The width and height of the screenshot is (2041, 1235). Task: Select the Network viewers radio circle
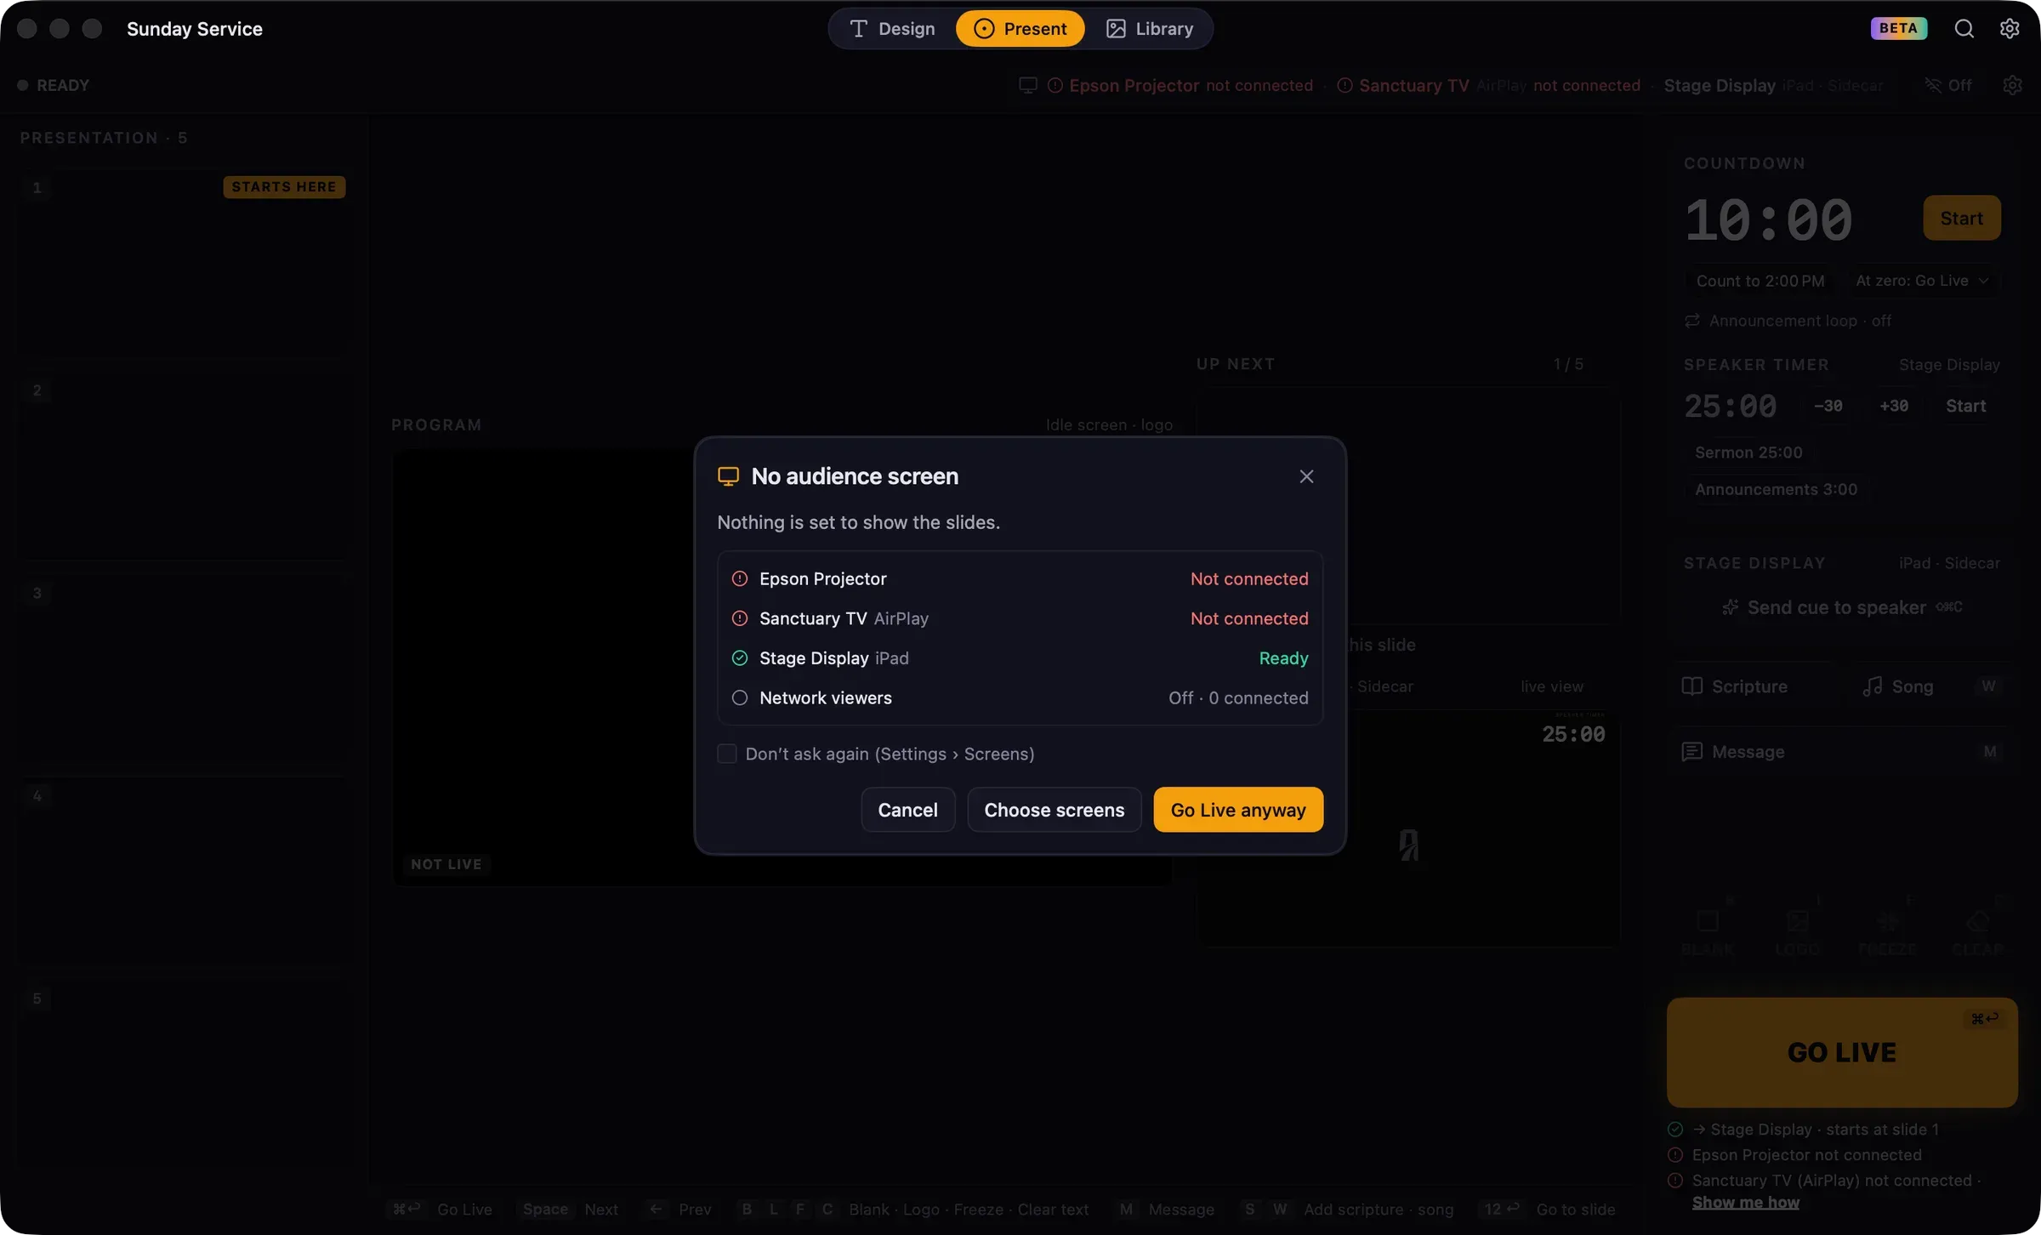[x=740, y=697]
